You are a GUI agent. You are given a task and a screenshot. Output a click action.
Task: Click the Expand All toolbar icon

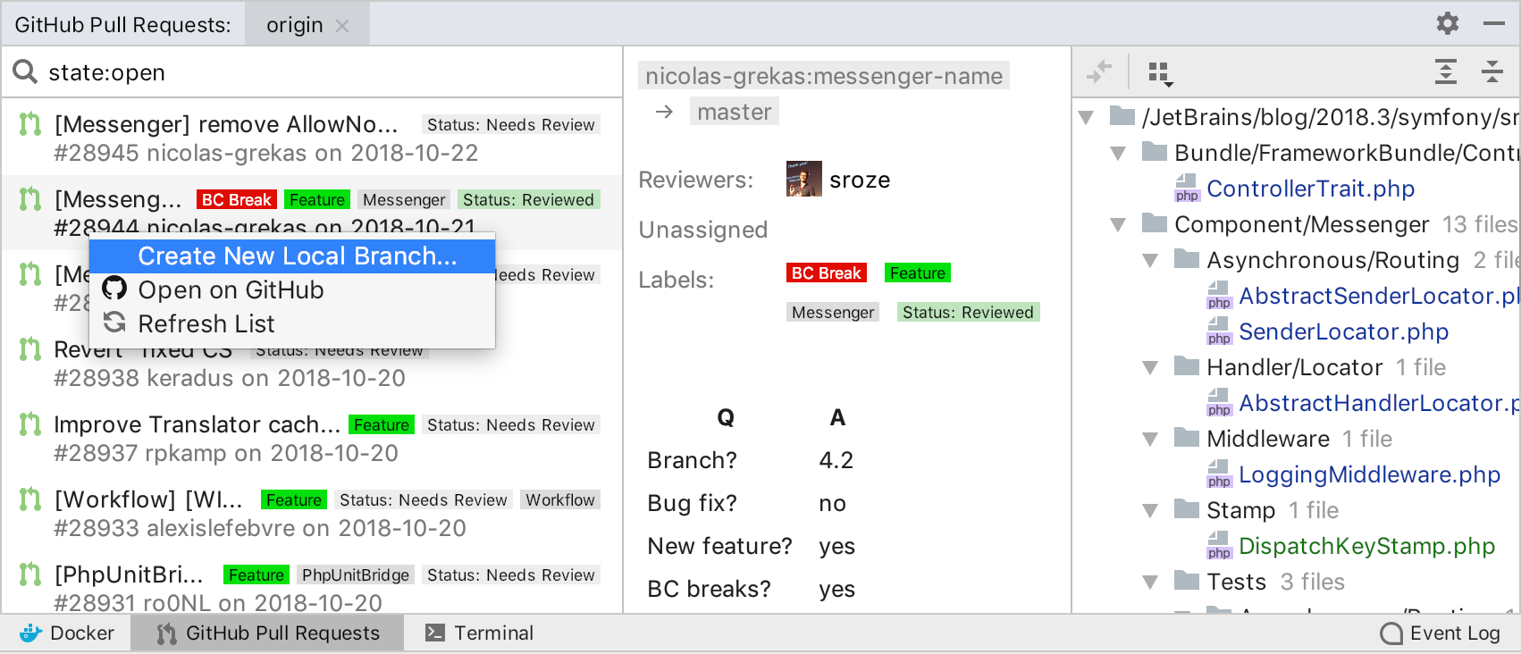[x=1445, y=71]
